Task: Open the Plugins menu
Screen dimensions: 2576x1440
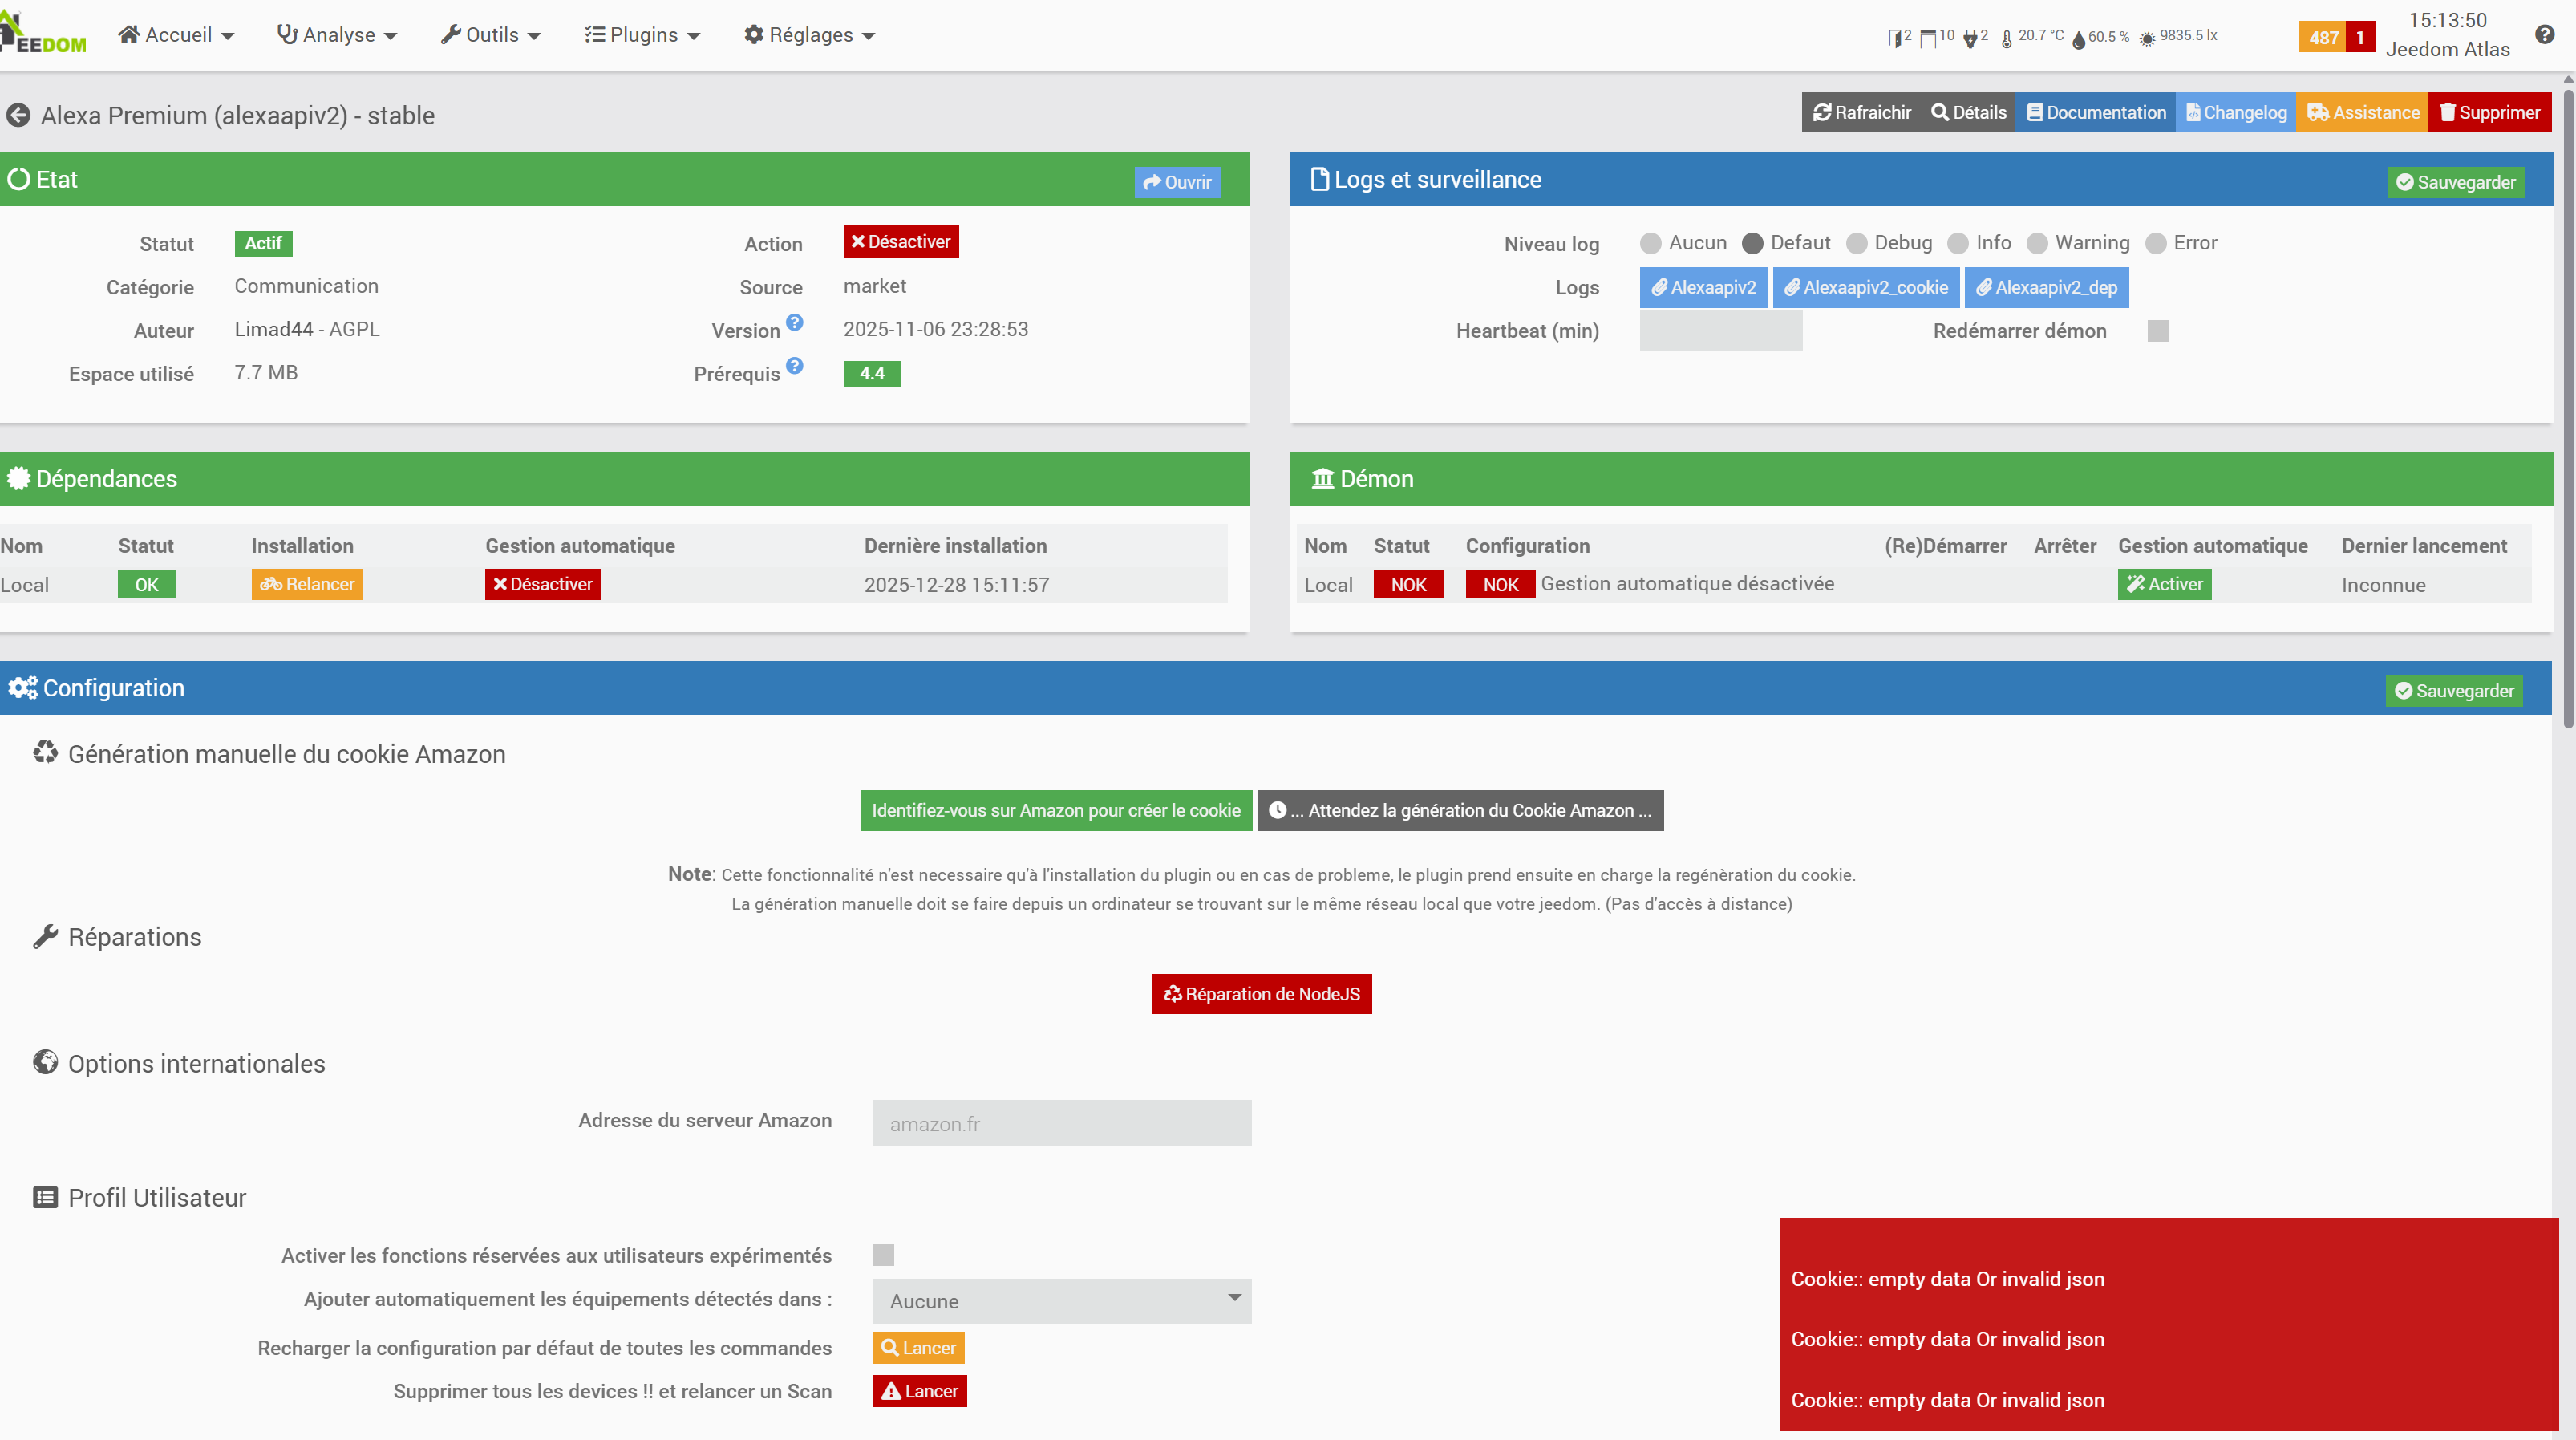Action: point(642,35)
